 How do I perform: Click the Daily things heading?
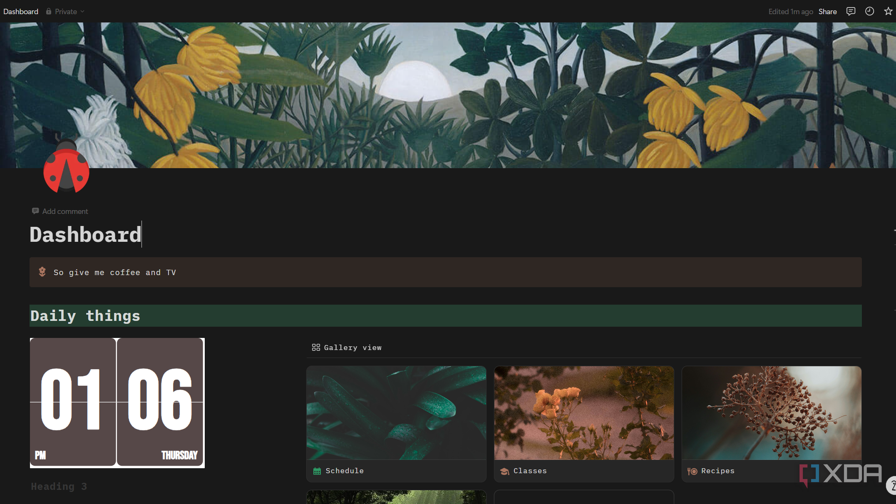tap(85, 316)
